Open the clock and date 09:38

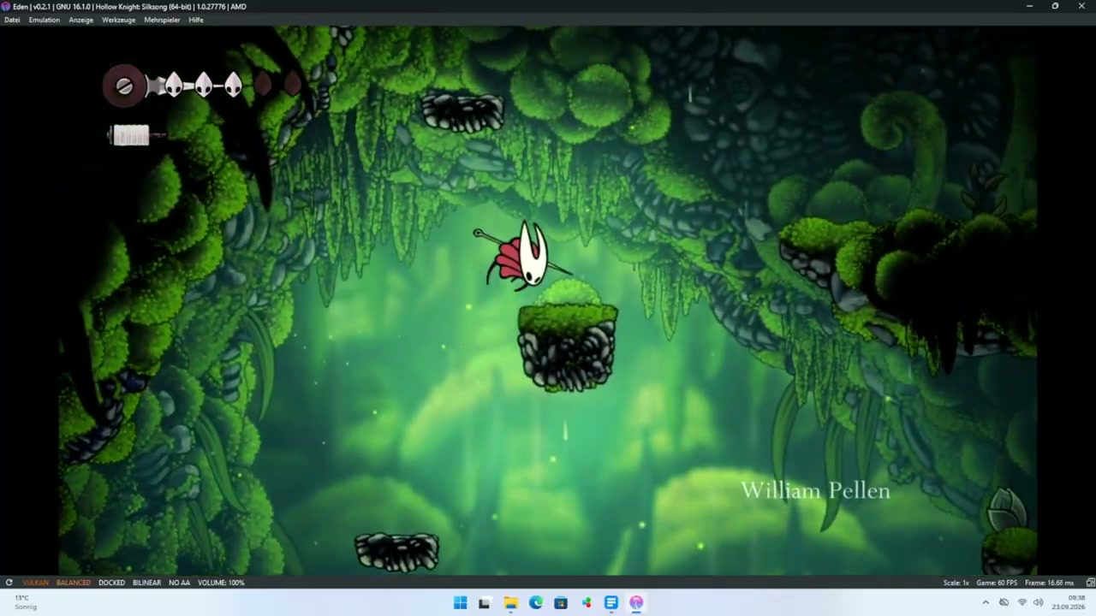(1069, 602)
